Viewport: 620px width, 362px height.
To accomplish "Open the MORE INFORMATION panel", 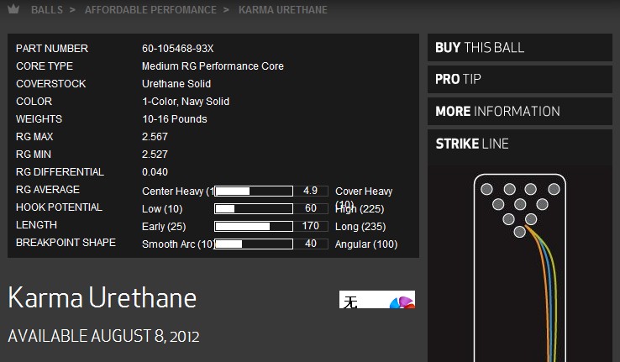I will [x=519, y=111].
